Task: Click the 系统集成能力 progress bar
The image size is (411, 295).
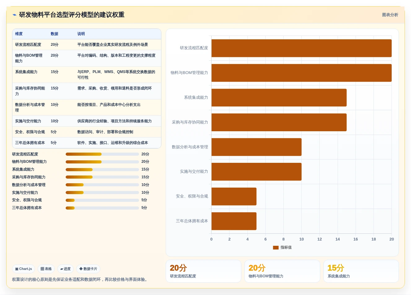Action: (x=102, y=169)
